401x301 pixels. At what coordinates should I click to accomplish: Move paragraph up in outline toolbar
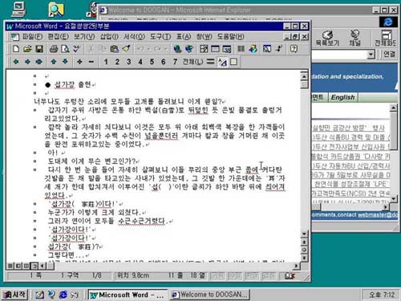pos(54,62)
